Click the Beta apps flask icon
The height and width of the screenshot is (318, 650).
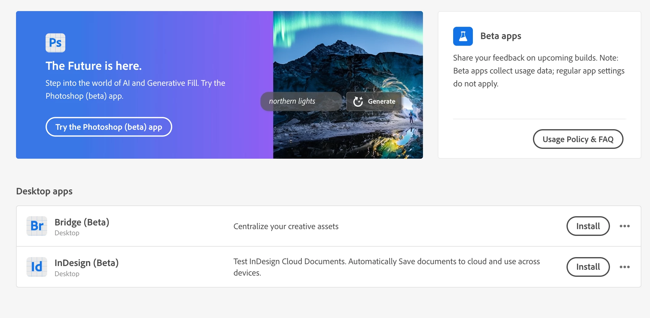coord(463,36)
